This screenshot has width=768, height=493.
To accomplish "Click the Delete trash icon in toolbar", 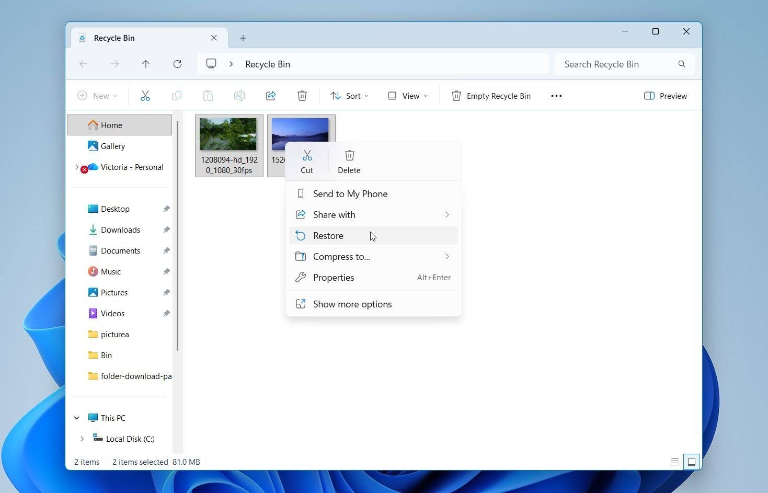I will [302, 96].
